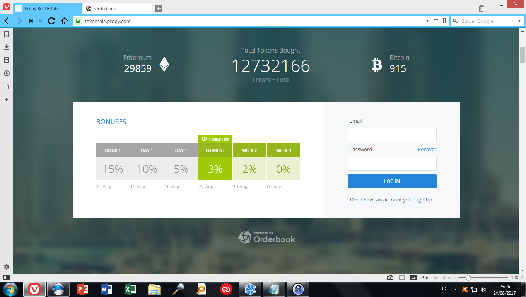Click the Ethereum diamond logo
This screenshot has height=297, width=526.
click(x=164, y=64)
